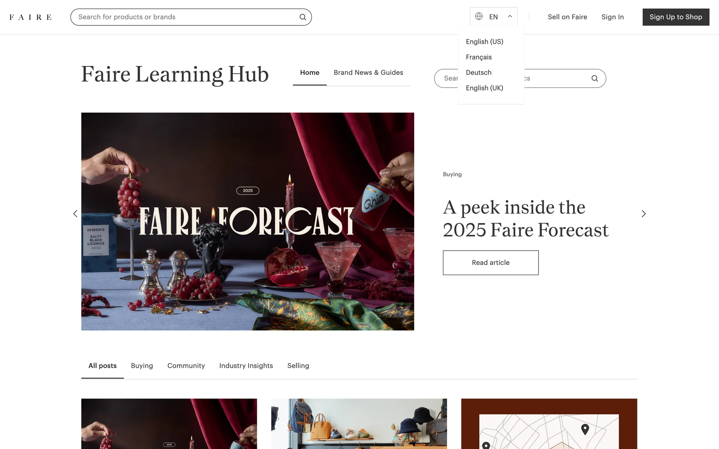Collapse the EN language dropdown chevron

coord(510,16)
